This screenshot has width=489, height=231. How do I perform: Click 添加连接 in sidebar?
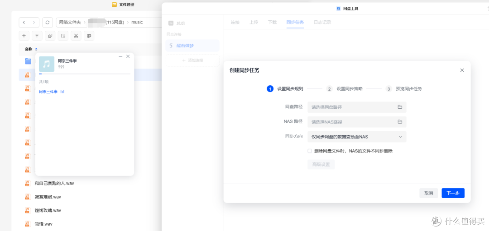point(192,60)
